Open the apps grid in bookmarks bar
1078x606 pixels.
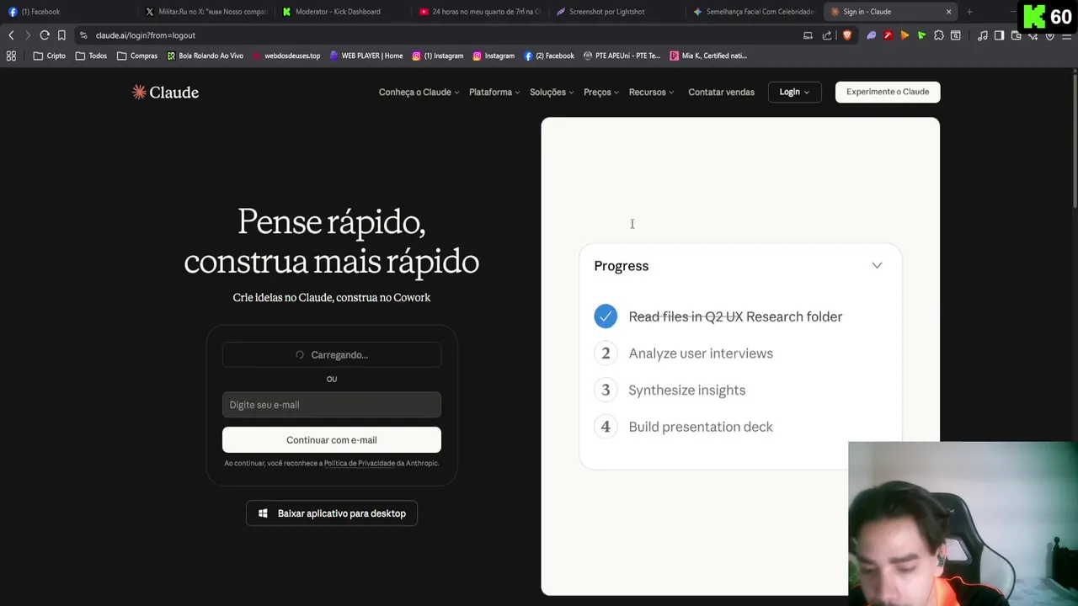pos(11,56)
